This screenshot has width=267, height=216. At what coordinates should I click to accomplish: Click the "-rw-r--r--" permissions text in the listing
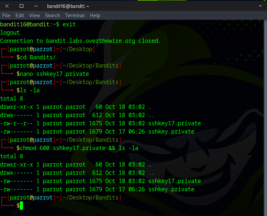[x=16, y=123]
